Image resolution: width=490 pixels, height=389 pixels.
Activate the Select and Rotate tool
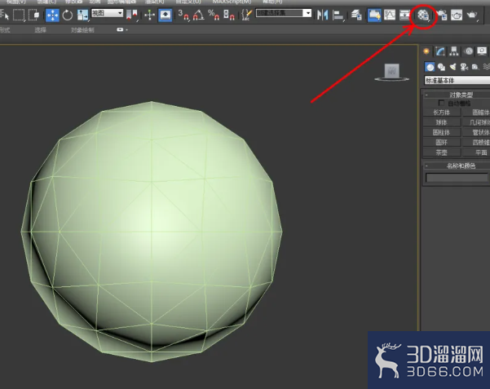[x=67, y=15]
